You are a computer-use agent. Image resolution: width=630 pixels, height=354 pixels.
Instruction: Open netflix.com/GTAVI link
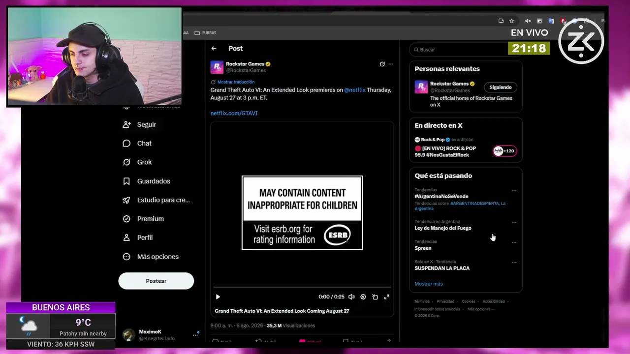coord(234,113)
